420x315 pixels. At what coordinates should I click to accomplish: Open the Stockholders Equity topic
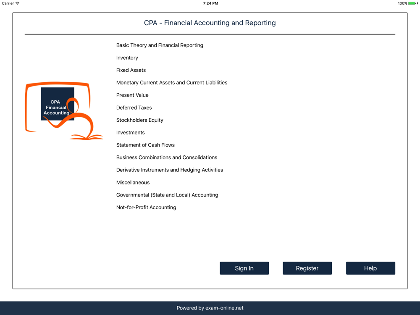point(139,120)
